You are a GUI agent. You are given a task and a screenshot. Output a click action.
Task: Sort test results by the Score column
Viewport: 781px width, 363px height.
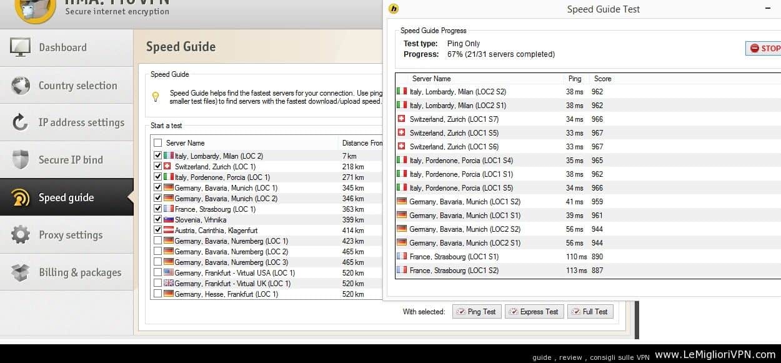point(602,79)
